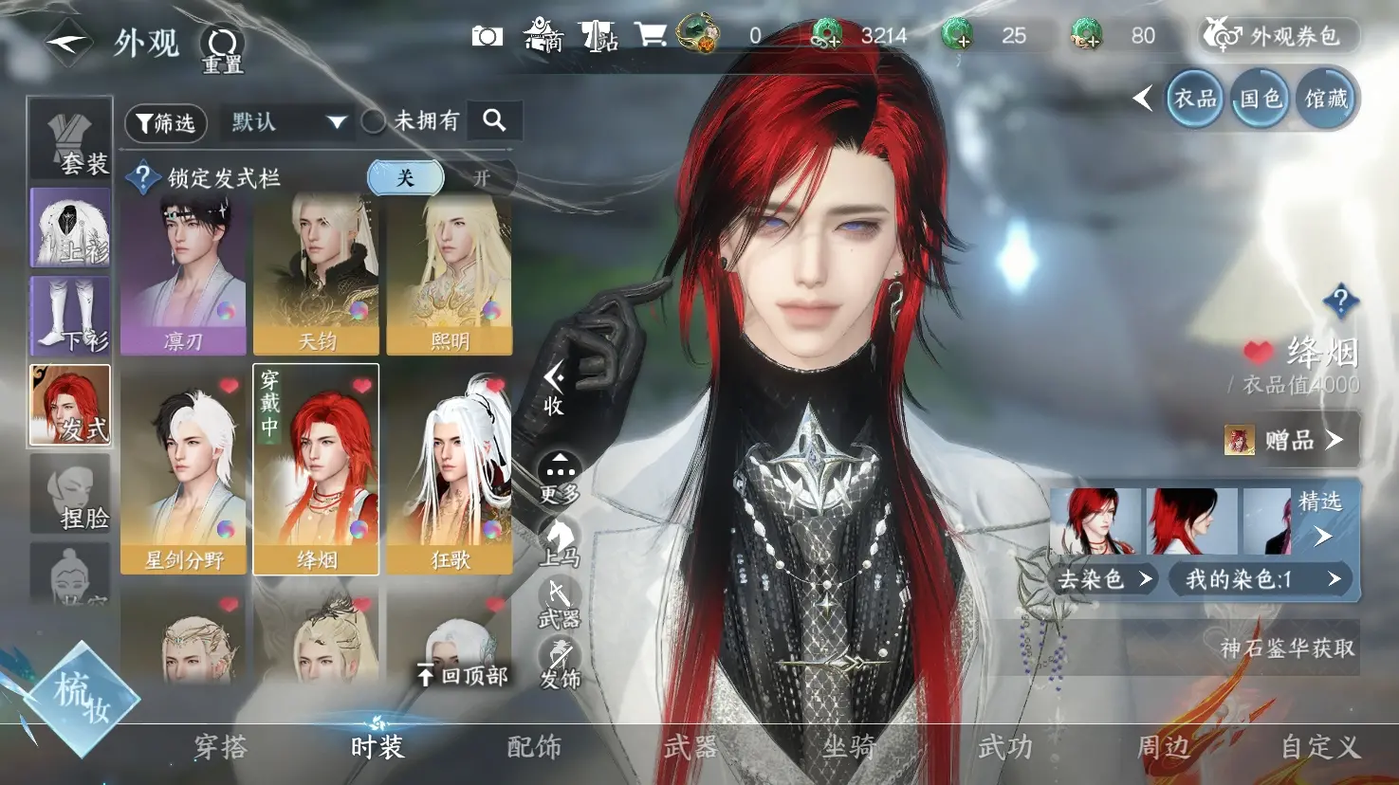This screenshot has height=785, width=1399.
Task: Open the shopping cart icon
Action: pyautogui.click(x=651, y=35)
